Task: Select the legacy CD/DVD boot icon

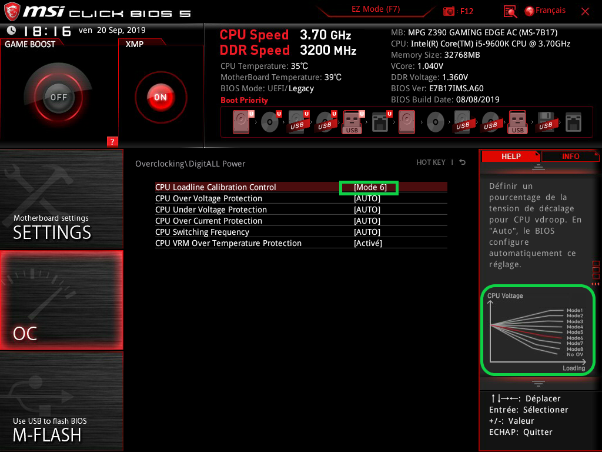Action: 436,122
